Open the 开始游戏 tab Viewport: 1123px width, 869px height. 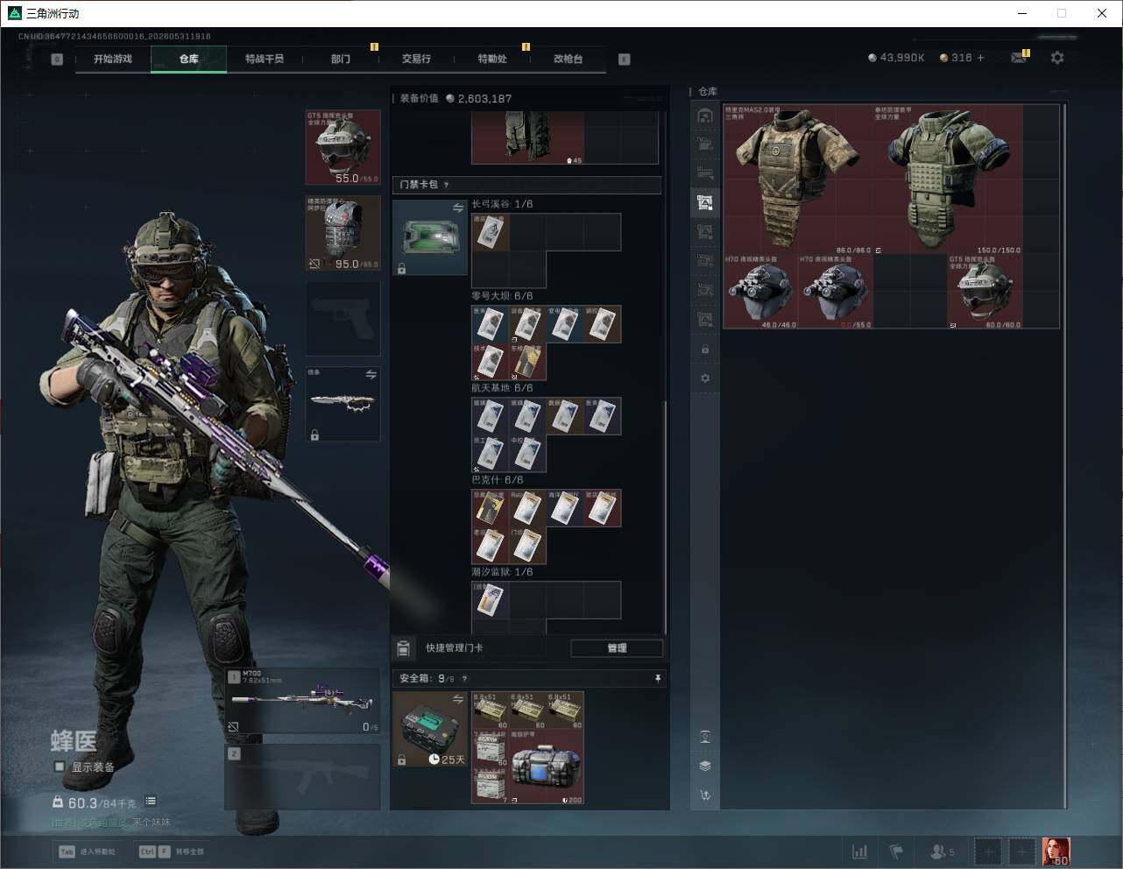click(x=113, y=59)
